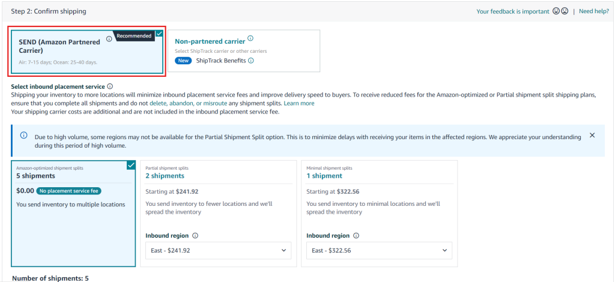
Task: Click the Need help? link
Action: coord(593,11)
